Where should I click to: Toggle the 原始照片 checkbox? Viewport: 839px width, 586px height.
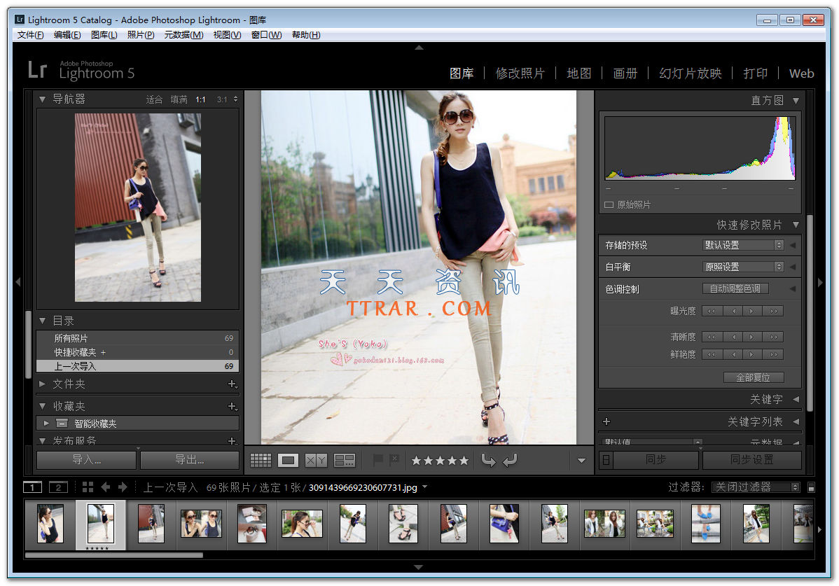tap(609, 205)
